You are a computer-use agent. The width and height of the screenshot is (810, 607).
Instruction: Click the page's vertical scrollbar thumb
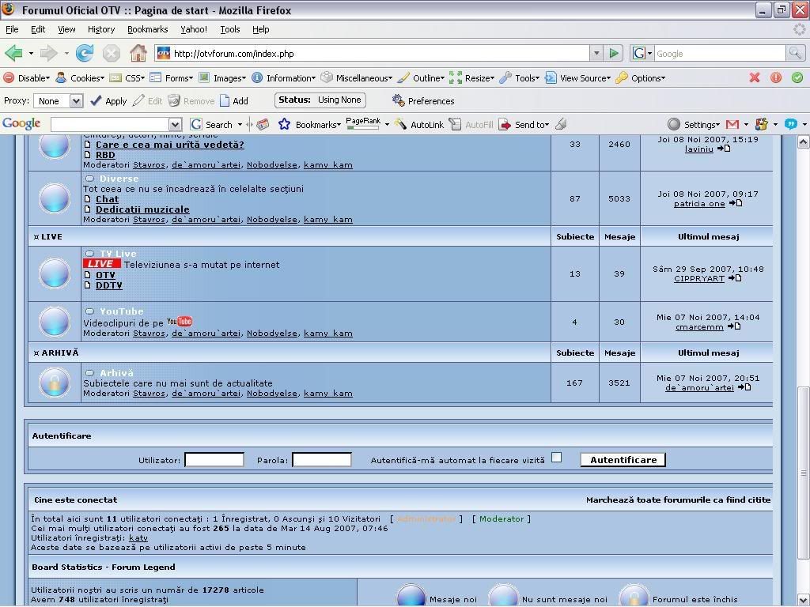click(x=803, y=471)
